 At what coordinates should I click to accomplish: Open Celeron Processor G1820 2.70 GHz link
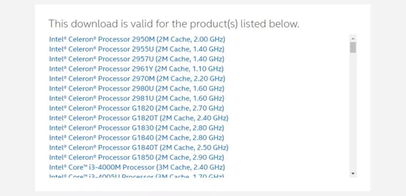tap(137, 108)
